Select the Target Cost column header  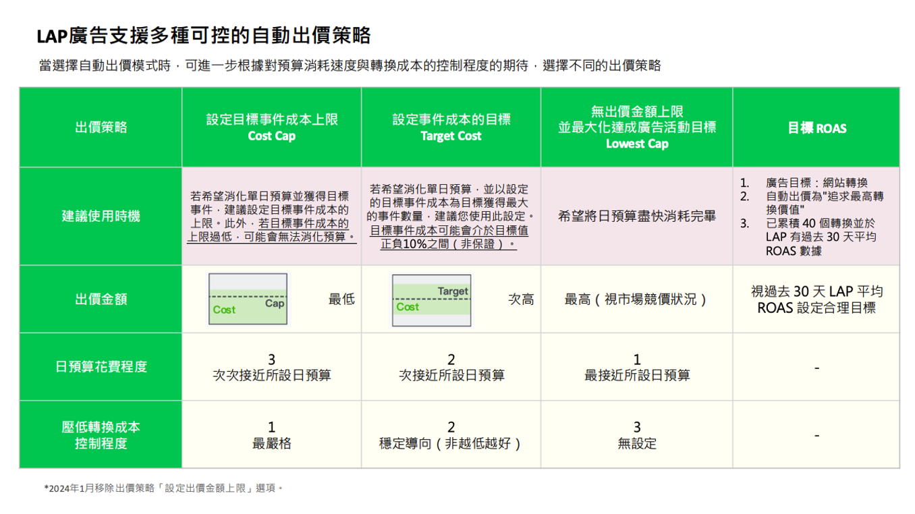451,127
